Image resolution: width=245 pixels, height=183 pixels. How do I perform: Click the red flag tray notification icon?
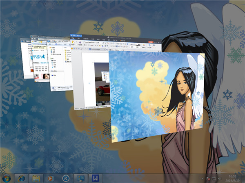pos(208,179)
